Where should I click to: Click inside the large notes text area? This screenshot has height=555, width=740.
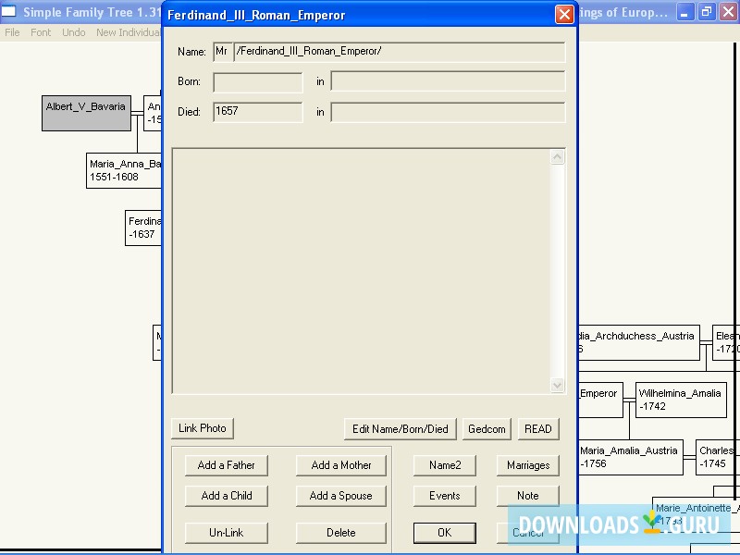tap(361, 271)
